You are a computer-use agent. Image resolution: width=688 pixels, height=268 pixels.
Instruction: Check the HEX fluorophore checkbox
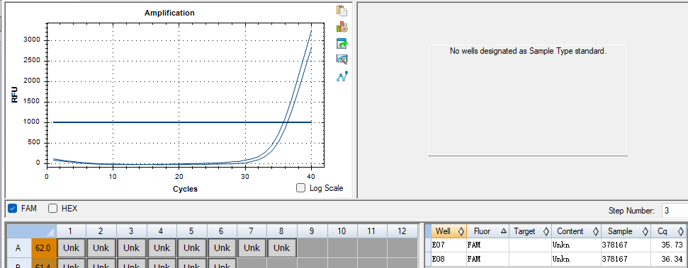pyautogui.click(x=52, y=209)
